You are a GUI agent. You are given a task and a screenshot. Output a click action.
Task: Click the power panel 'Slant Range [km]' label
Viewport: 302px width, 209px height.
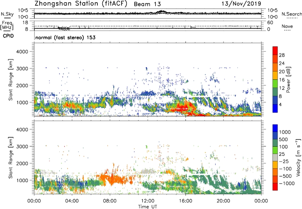pyautogui.click(x=11, y=80)
